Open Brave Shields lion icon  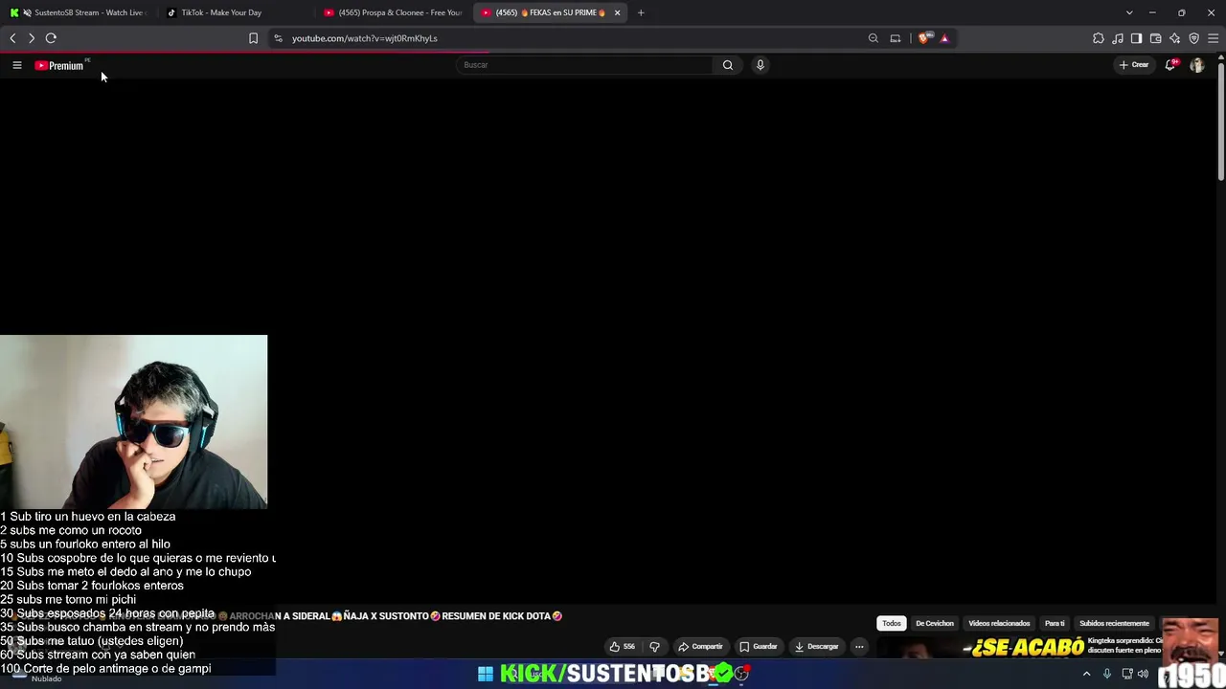point(923,38)
